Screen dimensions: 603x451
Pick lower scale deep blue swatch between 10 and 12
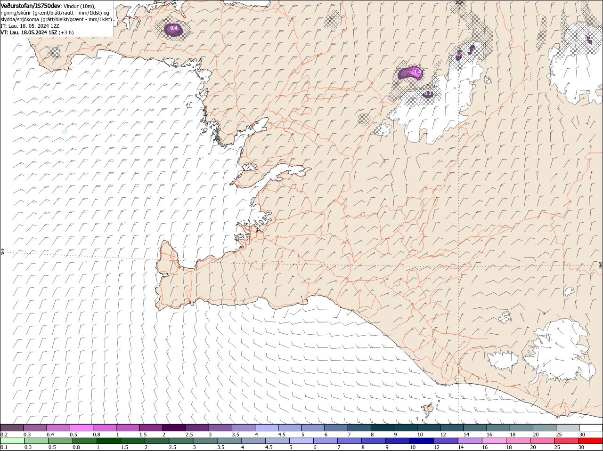pos(422,441)
